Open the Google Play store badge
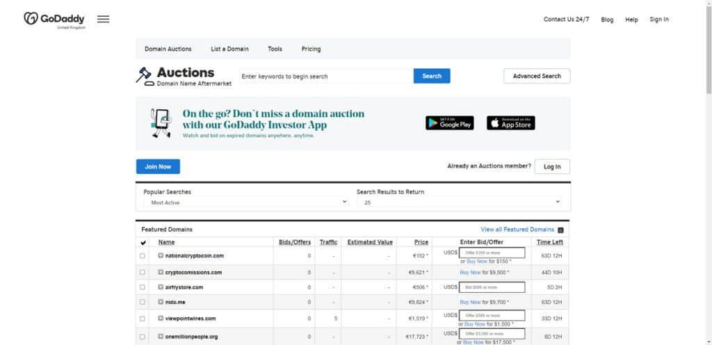The image size is (712, 345). 450,122
